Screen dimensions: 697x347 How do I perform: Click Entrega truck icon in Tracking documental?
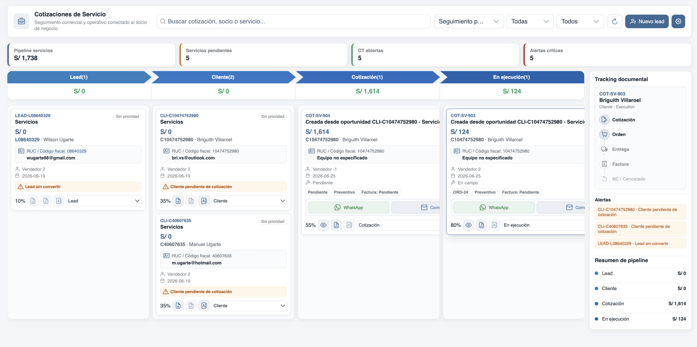tap(604, 149)
